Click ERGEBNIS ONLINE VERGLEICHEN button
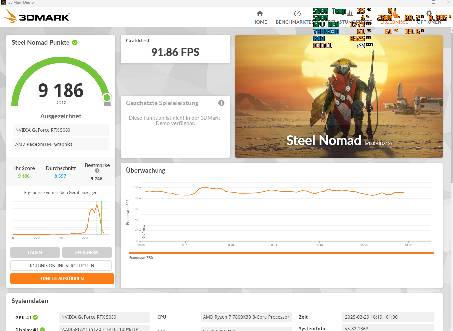 [x=61, y=266]
